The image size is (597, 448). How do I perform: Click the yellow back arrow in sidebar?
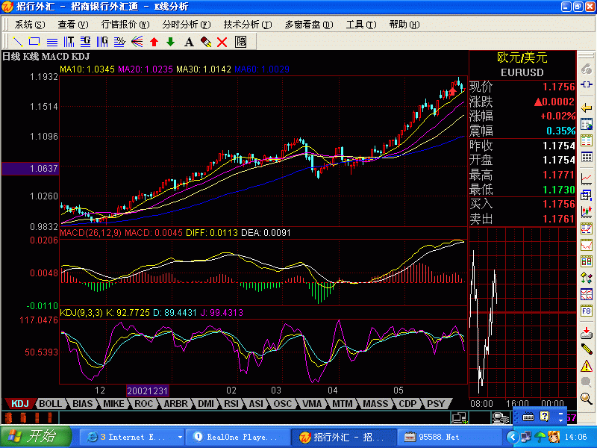point(587,108)
